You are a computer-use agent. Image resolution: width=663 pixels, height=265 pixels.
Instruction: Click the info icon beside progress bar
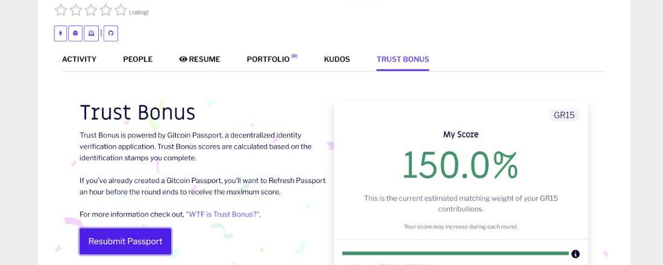575,254
